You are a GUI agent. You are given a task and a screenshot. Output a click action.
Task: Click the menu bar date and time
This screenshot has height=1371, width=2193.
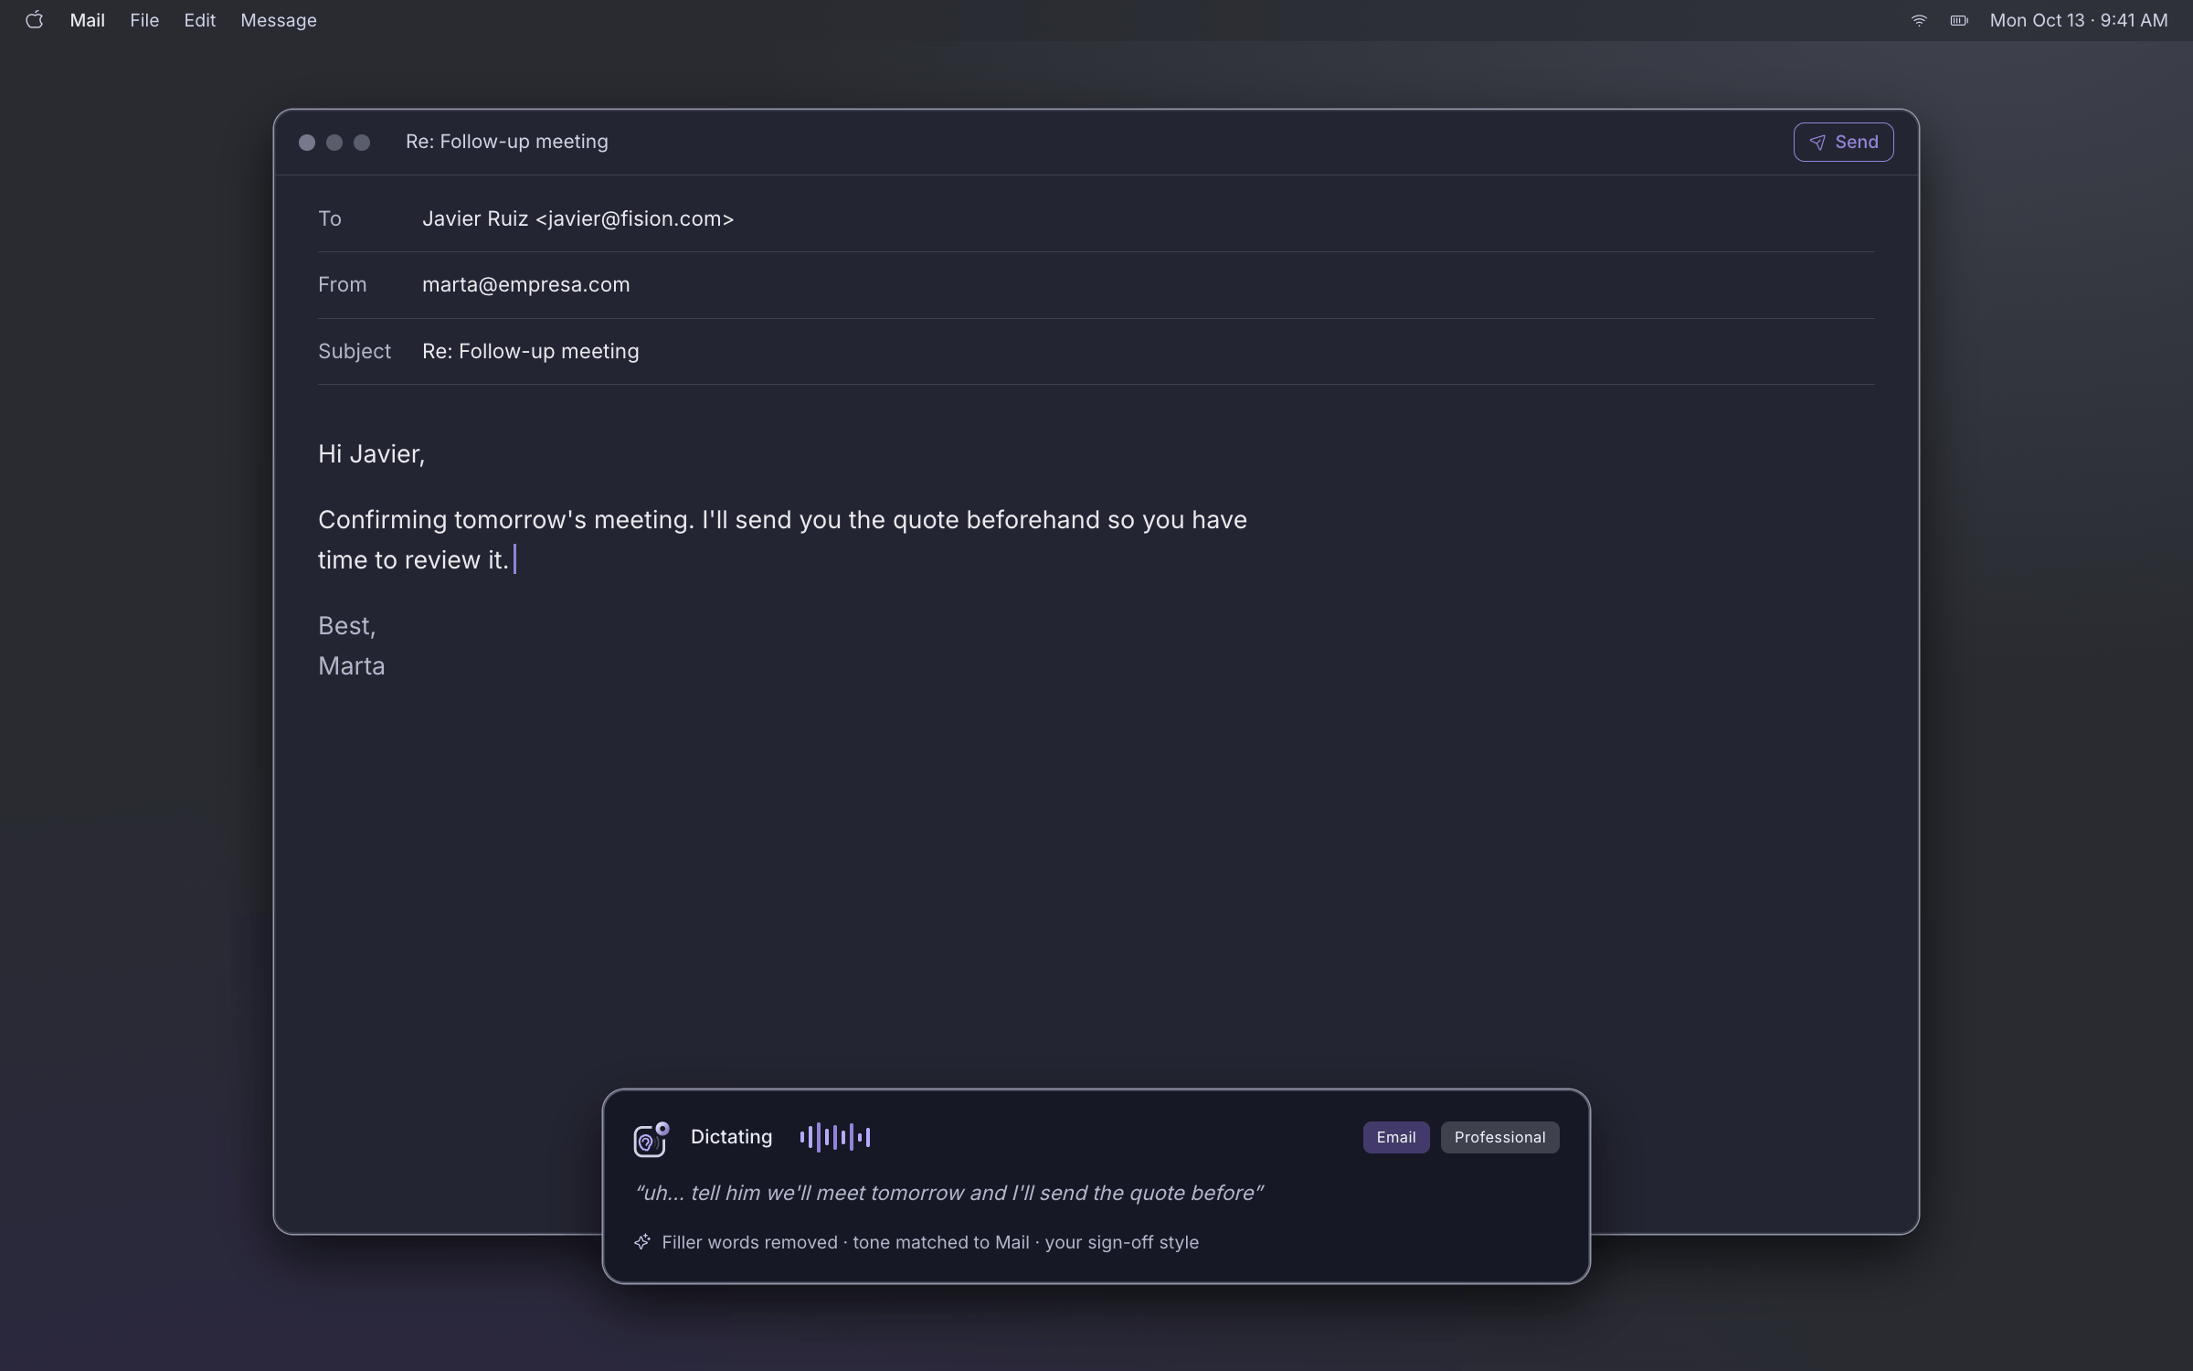(2078, 20)
